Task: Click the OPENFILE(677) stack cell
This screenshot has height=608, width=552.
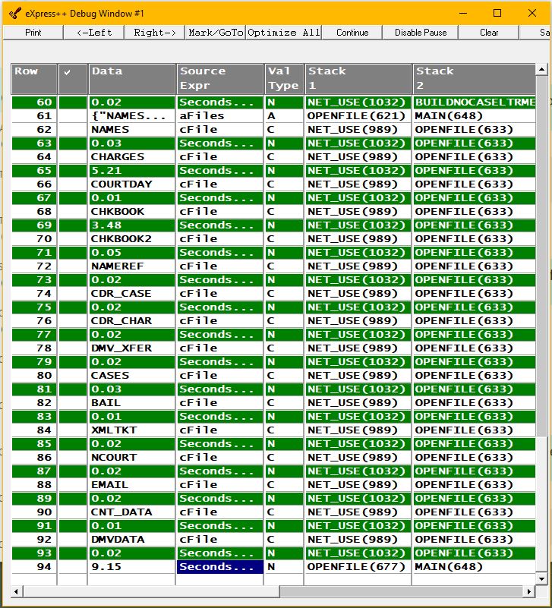Action: [x=358, y=567]
